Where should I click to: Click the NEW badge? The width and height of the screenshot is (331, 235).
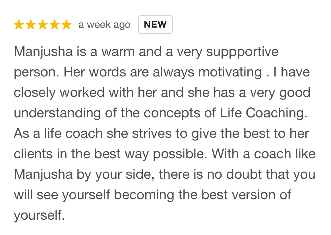(155, 24)
